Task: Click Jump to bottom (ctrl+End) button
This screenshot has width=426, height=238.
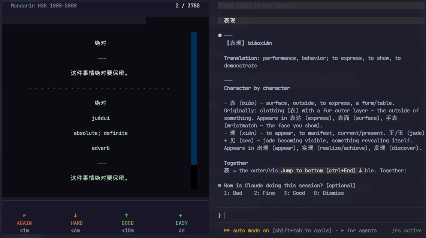Action: coord(321,171)
